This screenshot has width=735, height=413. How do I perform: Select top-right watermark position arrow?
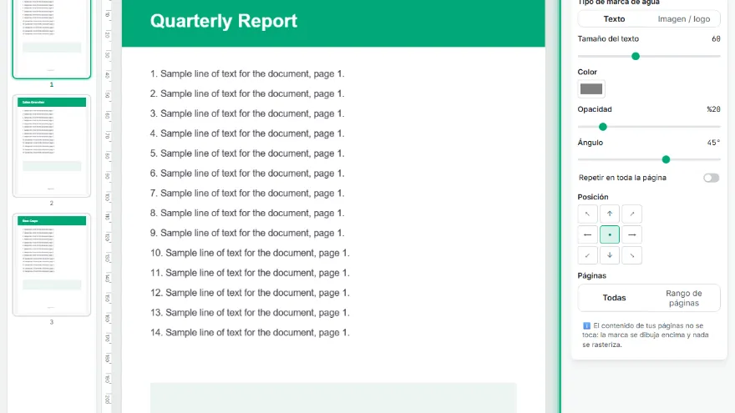632,214
